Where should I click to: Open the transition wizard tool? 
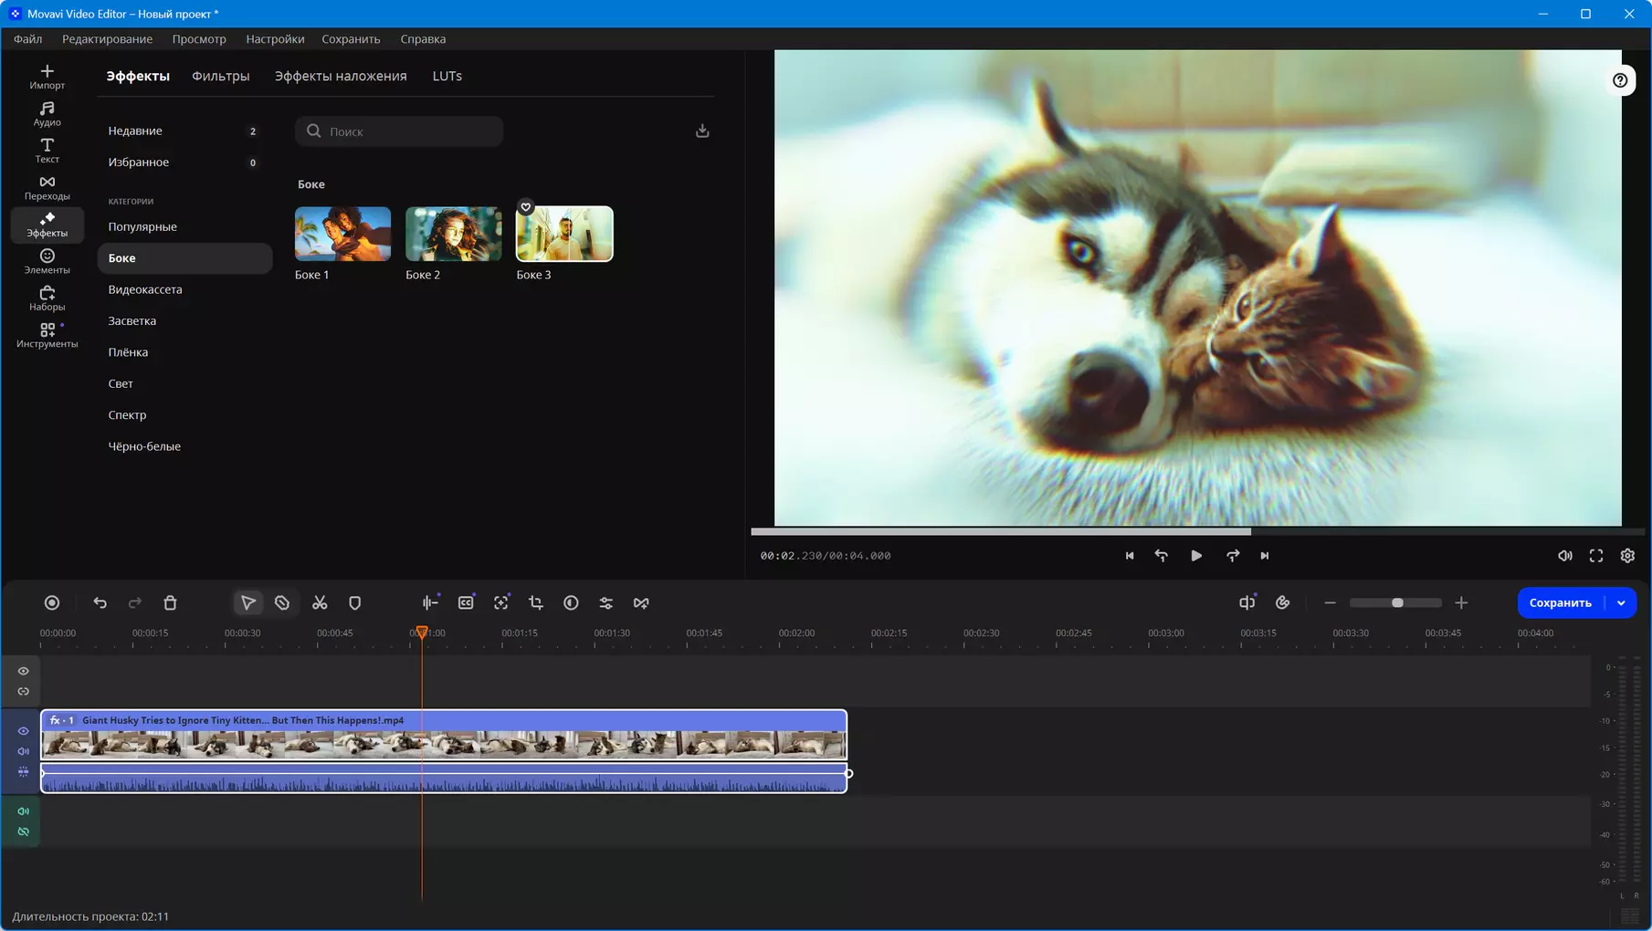coord(641,602)
